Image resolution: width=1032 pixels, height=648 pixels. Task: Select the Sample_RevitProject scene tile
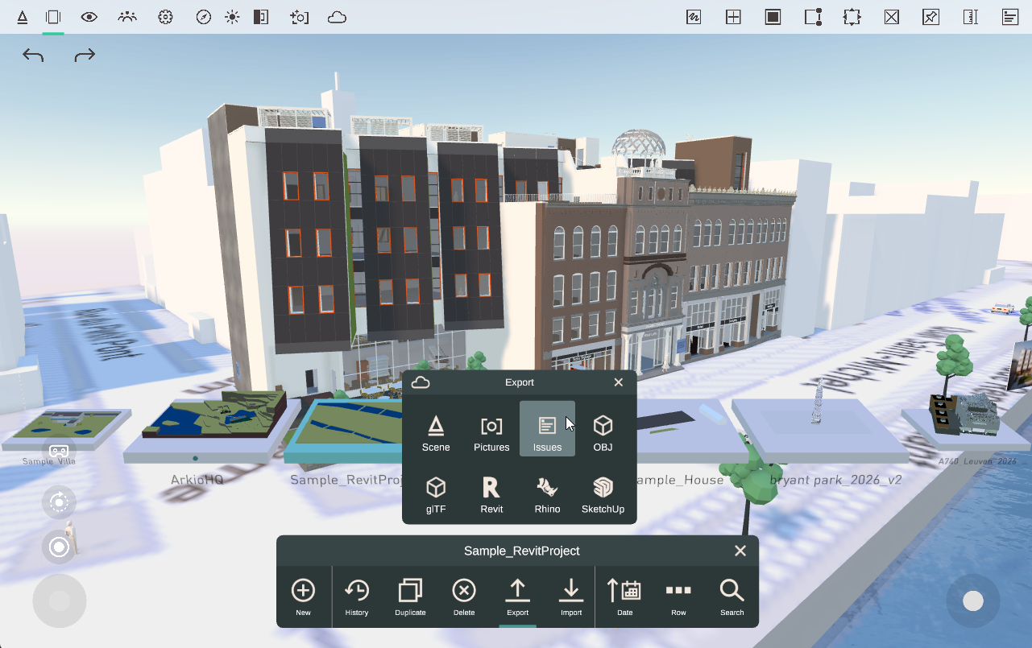pos(345,431)
